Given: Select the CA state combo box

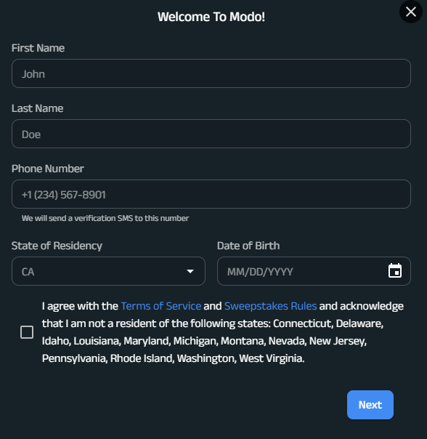Looking at the screenshot, I should 108,271.
